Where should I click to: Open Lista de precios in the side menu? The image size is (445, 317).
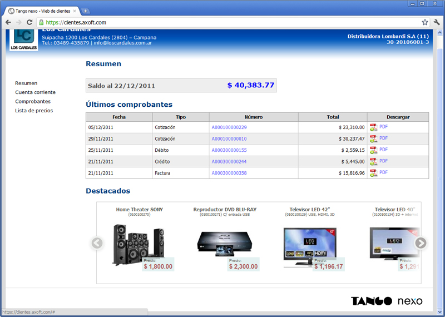tap(34, 111)
